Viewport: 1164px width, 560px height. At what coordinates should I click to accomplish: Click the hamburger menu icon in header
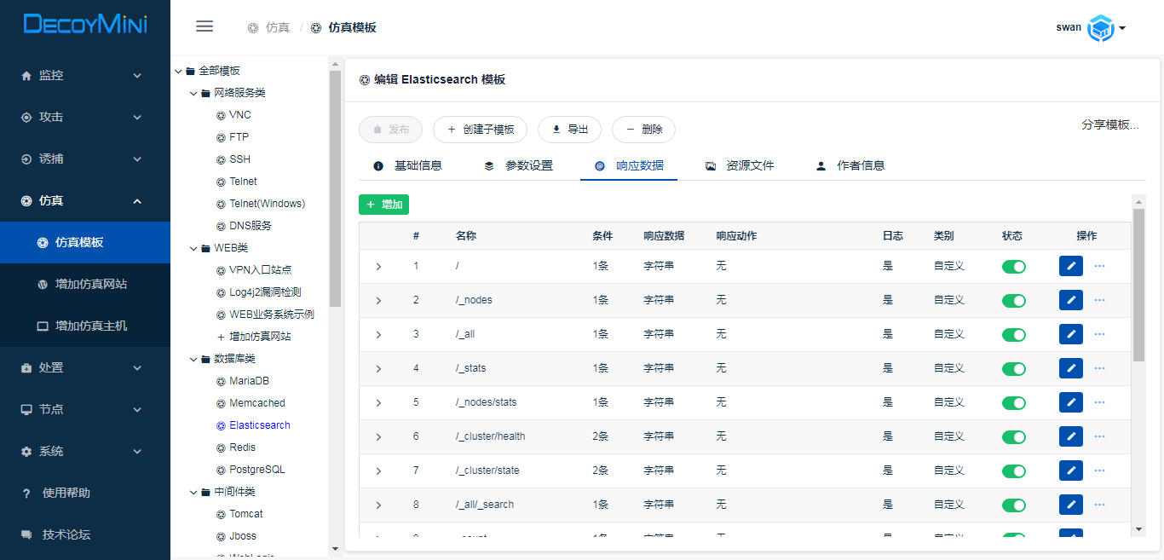[x=205, y=26]
